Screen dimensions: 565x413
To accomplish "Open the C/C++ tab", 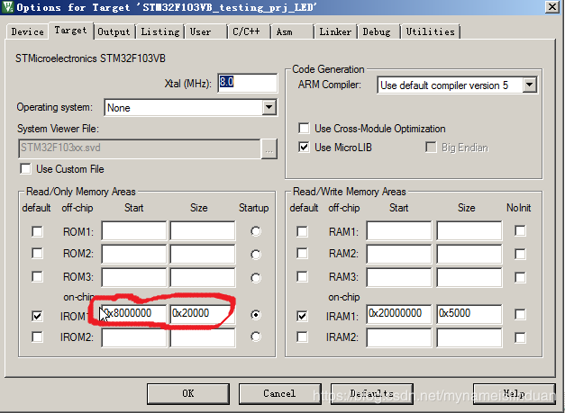I will click(249, 31).
